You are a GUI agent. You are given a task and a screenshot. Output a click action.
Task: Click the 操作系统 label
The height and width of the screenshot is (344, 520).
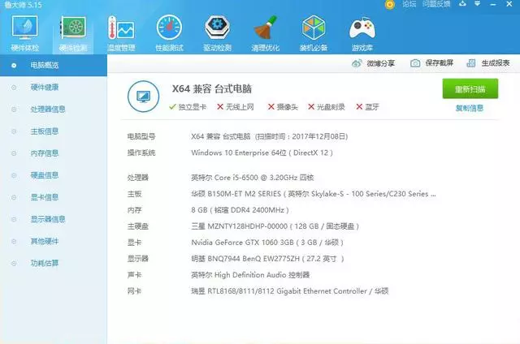[x=141, y=153]
